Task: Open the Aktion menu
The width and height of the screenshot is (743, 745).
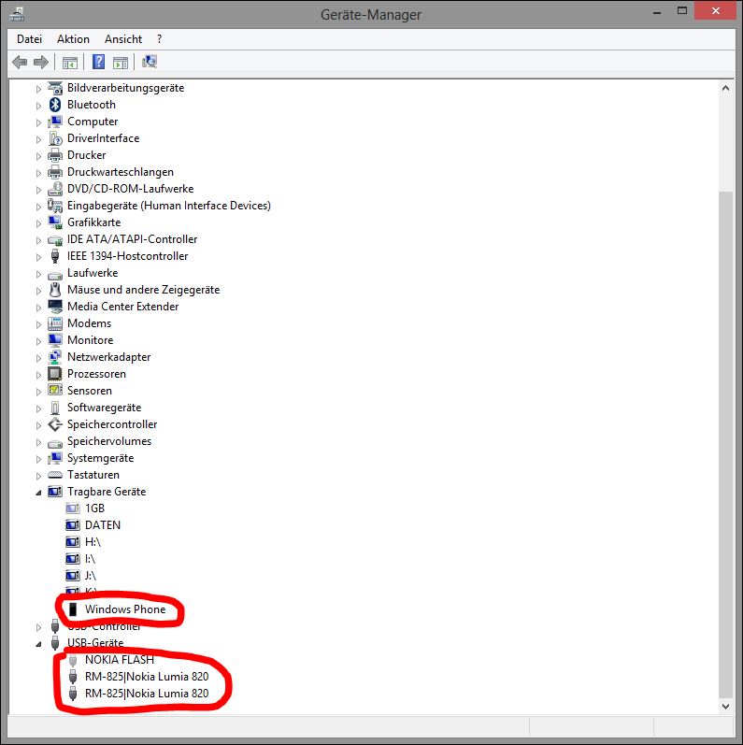Action: (x=73, y=39)
